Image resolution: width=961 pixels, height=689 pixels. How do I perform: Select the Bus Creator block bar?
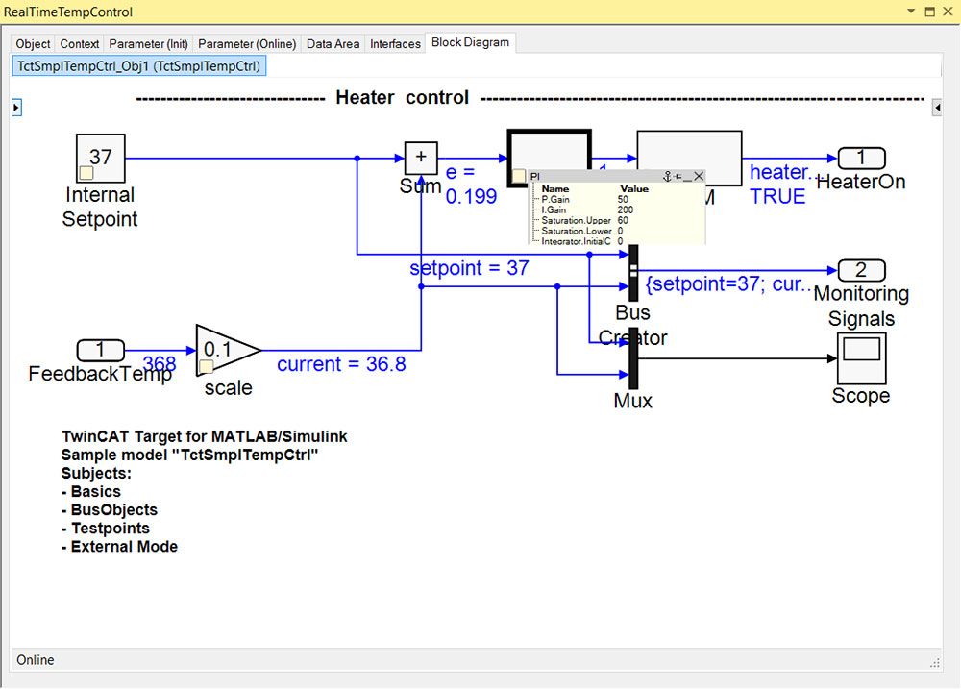pos(632,273)
